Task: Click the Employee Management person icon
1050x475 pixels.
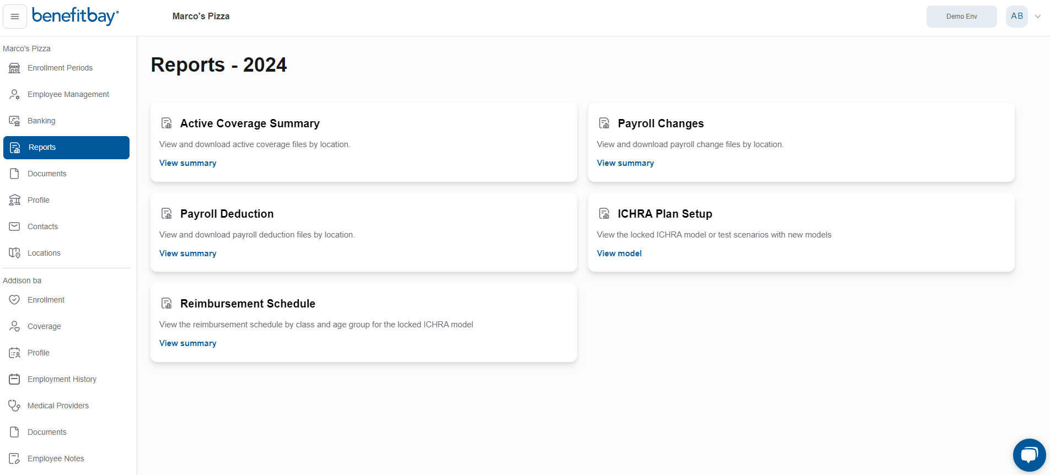Action: coord(14,94)
